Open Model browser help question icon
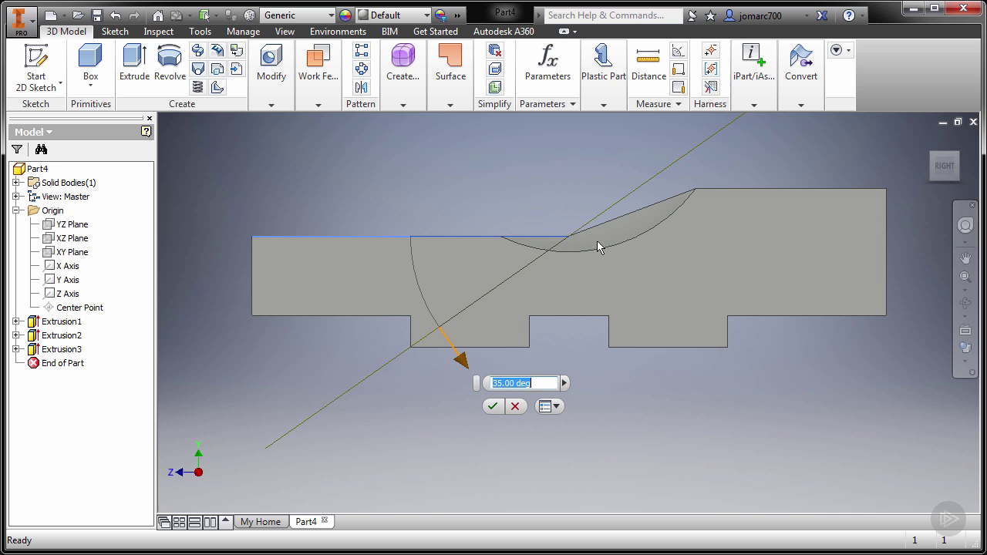 pyautogui.click(x=146, y=132)
